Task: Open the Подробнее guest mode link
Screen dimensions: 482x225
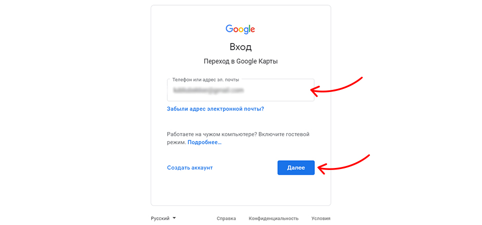Action: pos(204,142)
